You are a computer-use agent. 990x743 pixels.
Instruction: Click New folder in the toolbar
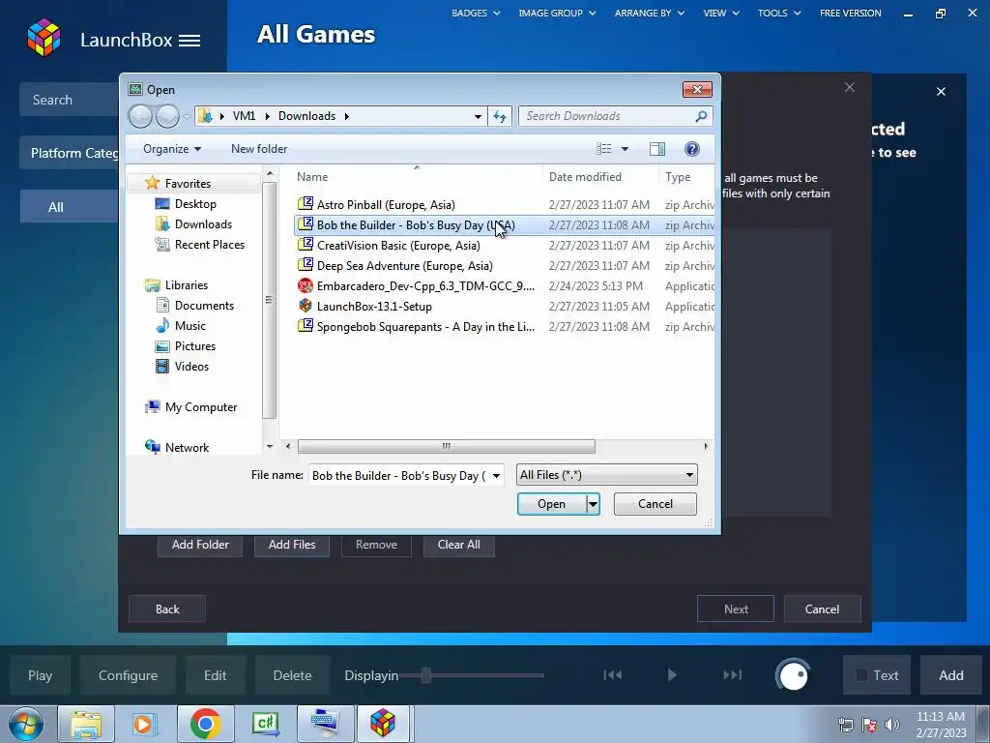[259, 149]
